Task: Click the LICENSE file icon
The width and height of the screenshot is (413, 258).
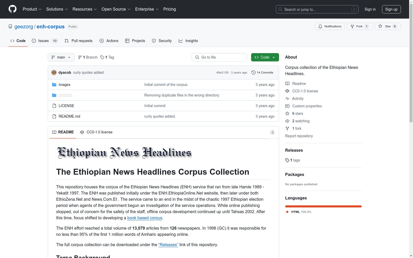Action: point(54,106)
